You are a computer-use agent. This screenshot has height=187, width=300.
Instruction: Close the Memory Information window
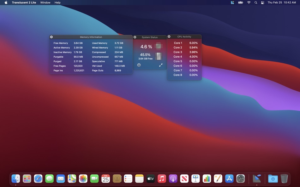pyautogui.click(x=51, y=37)
